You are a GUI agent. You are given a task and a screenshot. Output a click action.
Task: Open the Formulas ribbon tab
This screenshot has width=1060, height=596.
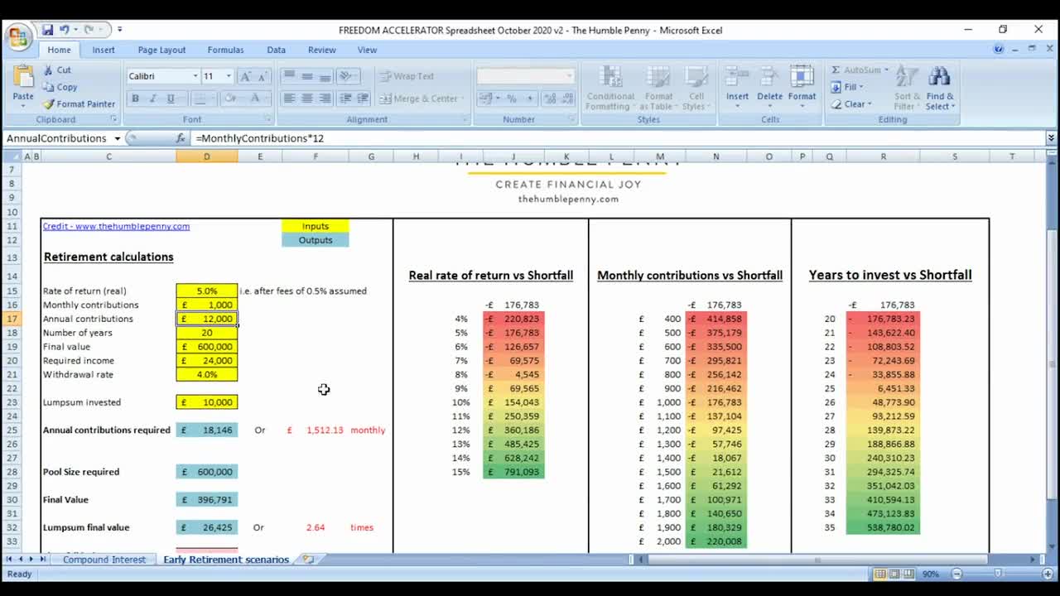[x=225, y=50]
